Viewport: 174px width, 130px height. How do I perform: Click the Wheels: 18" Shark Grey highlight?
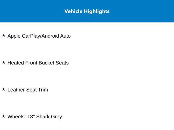pos(35,117)
